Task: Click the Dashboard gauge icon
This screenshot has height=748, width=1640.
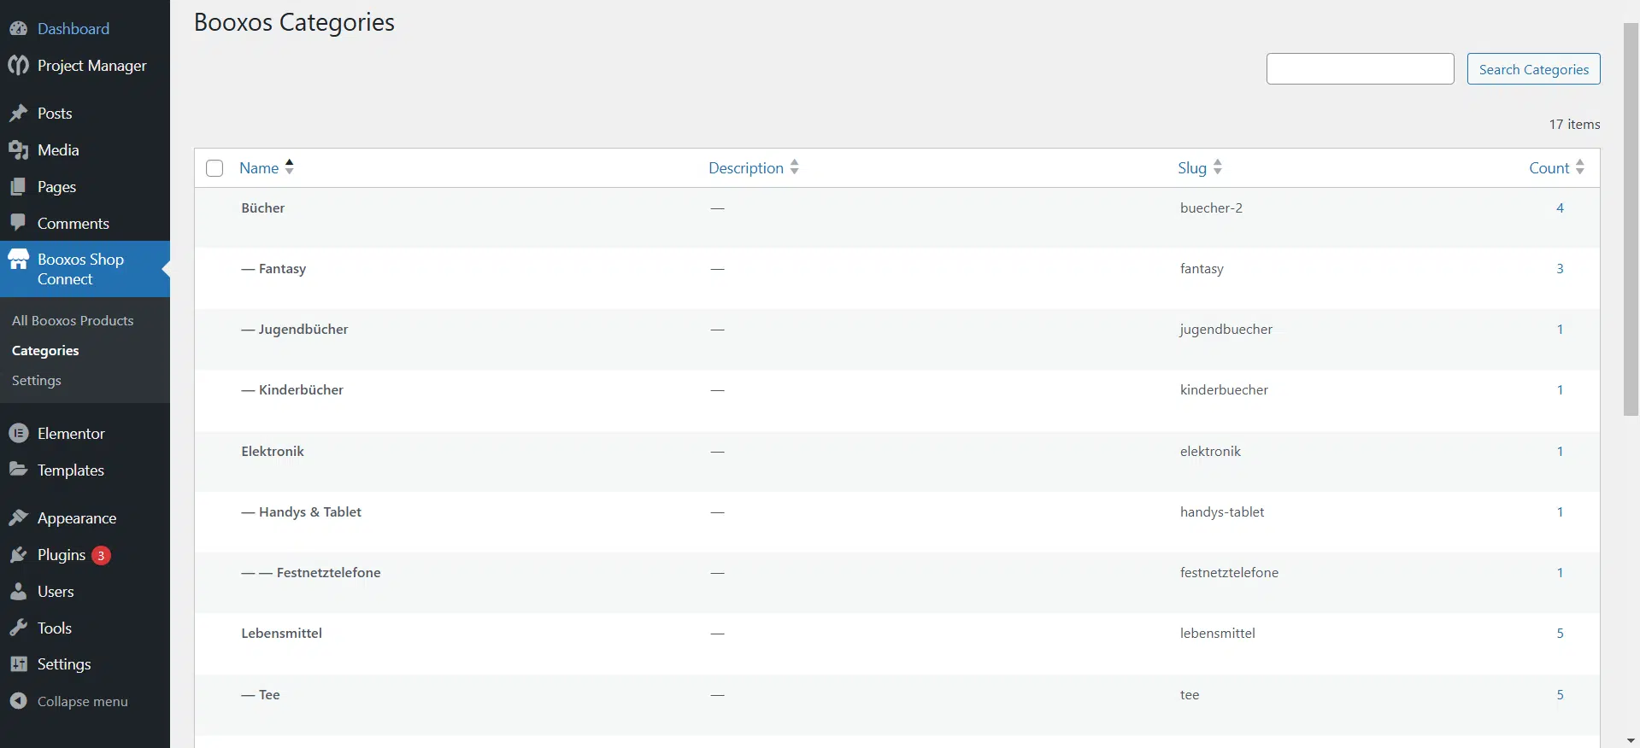Action: point(18,29)
